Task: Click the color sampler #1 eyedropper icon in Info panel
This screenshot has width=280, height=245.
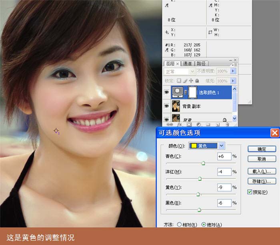Action: (x=167, y=50)
